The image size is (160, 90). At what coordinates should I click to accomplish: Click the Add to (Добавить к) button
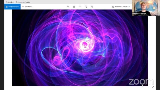(x=27, y=7)
